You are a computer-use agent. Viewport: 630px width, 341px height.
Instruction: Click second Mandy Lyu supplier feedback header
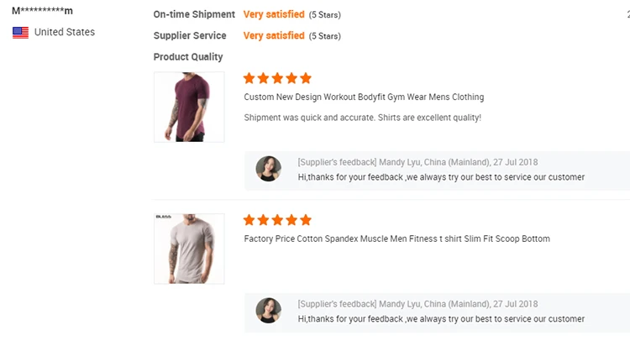point(417,304)
